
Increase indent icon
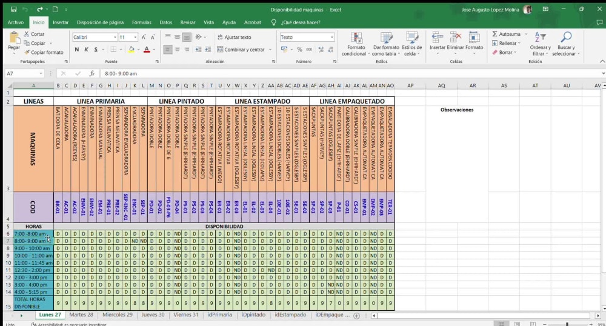[x=208, y=50]
